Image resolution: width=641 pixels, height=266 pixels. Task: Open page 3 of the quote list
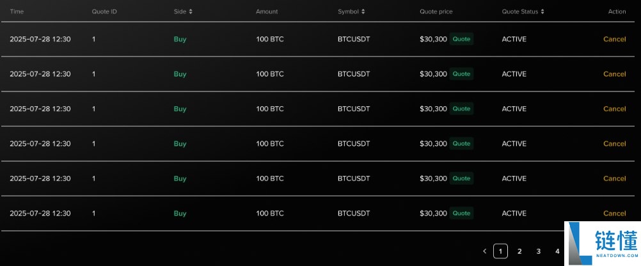[x=539, y=251]
